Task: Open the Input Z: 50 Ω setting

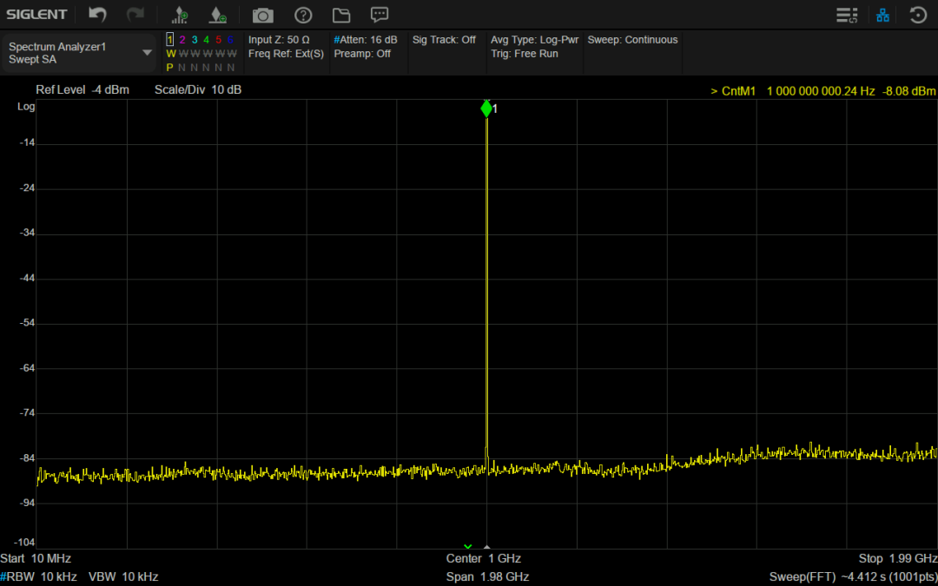Action: (x=279, y=40)
